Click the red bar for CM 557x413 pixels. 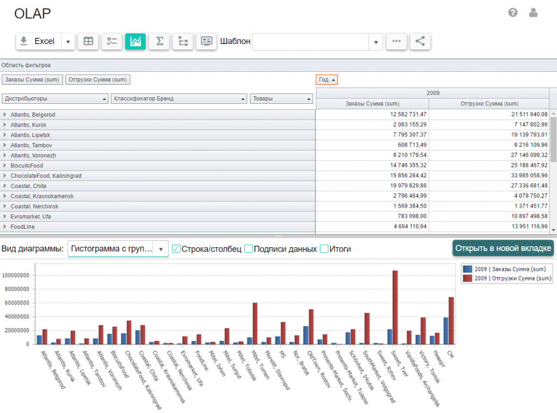451,321
